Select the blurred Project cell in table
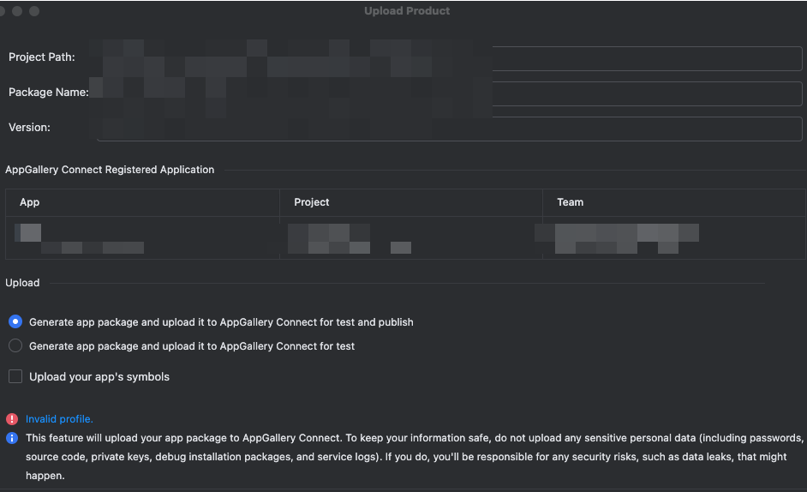The height and width of the screenshot is (492, 807). [411, 238]
